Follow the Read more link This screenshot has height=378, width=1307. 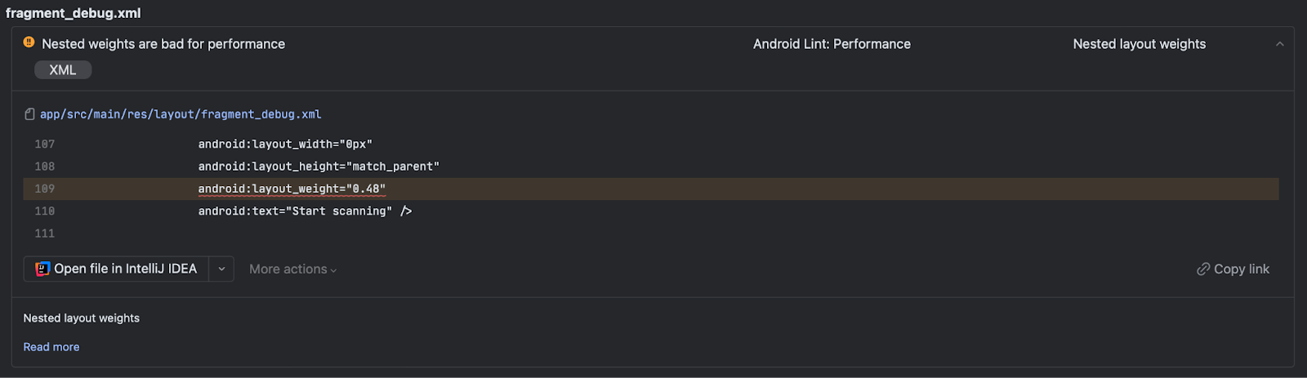51,347
